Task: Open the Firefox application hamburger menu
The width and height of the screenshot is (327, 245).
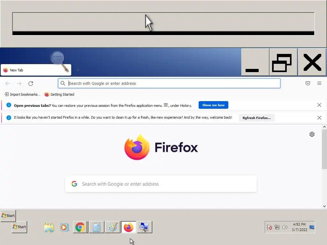Action: (x=319, y=83)
